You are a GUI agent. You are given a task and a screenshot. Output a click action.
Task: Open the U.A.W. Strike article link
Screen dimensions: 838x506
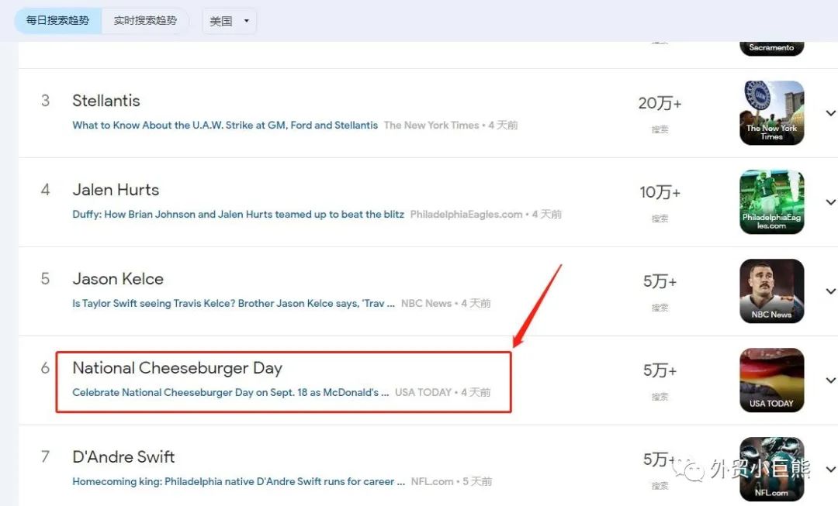pyautogui.click(x=225, y=126)
